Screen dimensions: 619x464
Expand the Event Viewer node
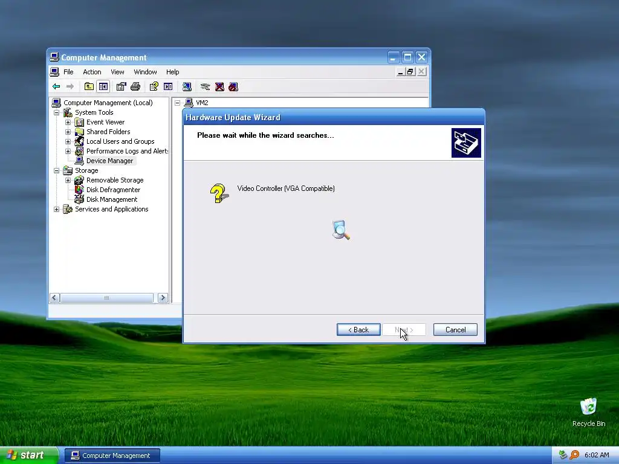point(68,122)
